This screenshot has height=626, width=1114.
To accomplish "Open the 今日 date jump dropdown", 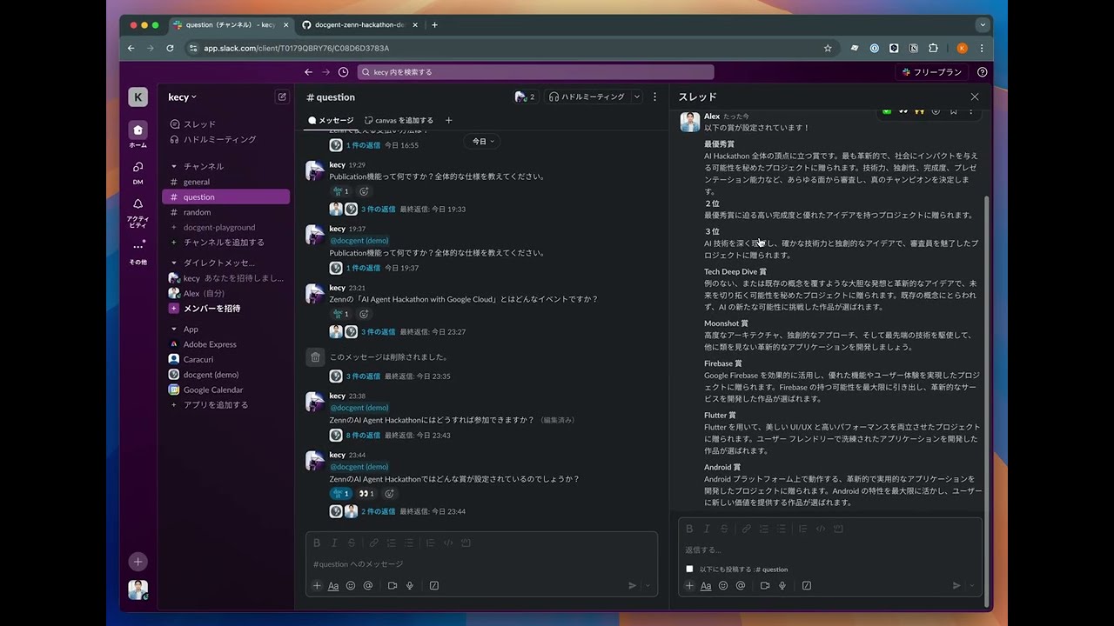I will pos(483,141).
